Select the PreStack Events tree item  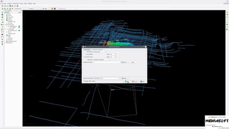(12, 41)
